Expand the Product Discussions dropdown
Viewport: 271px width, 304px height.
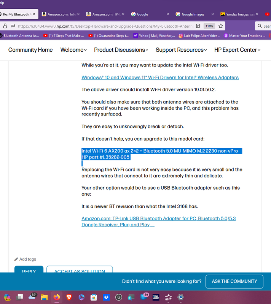click(x=121, y=50)
